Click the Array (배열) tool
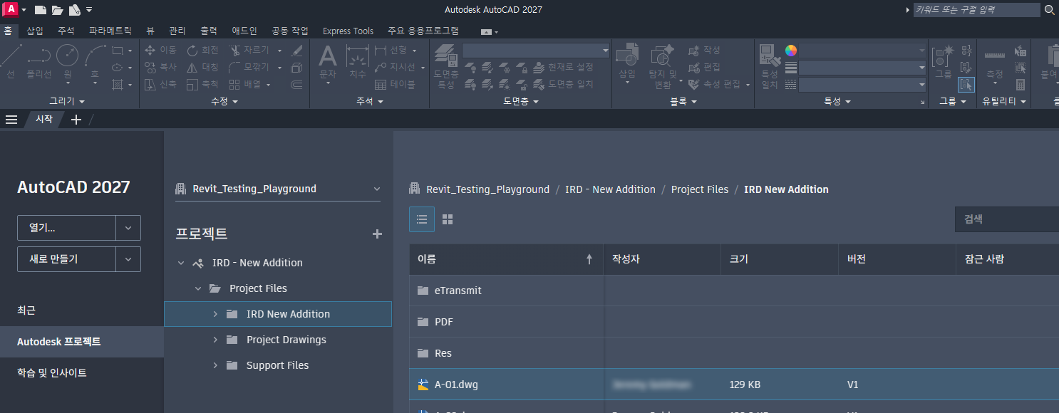The width and height of the screenshot is (1059, 413). pyautogui.click(x=246, y=84)
